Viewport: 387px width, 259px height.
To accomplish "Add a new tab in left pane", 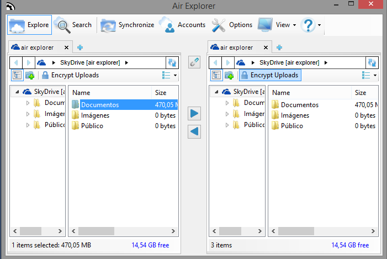I will click(x=80, y=47).
